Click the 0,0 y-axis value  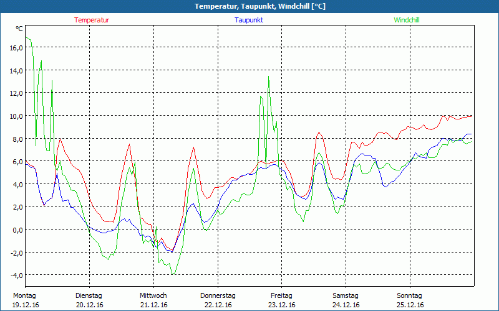pyautogui.click(x=18, y=230)
